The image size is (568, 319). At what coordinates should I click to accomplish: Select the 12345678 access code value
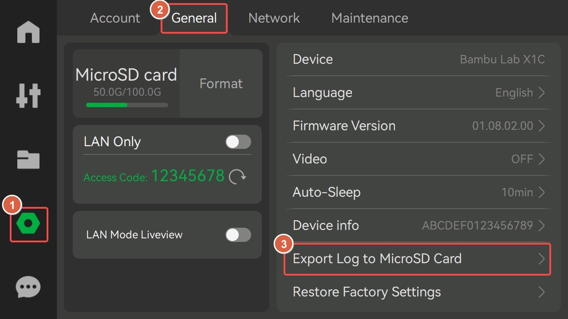tap(188, 176)
